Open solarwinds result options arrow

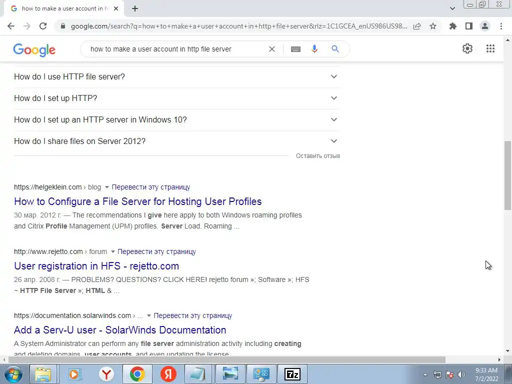click(149, 316)
